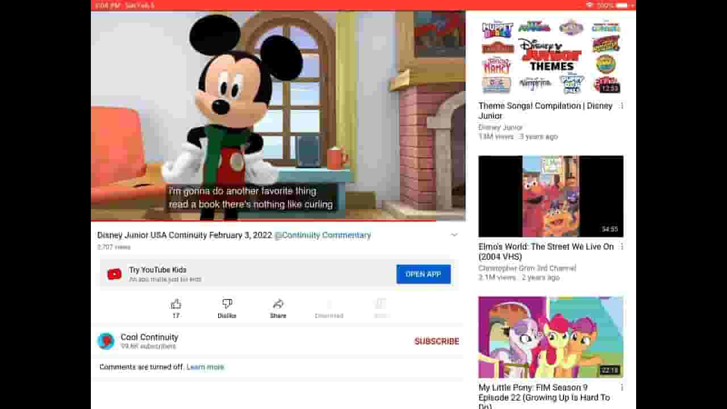The width and height of the screenshot is (727, 409).
Task: Open options menu for My Little Pony video
Action: (x=622, y=387)
